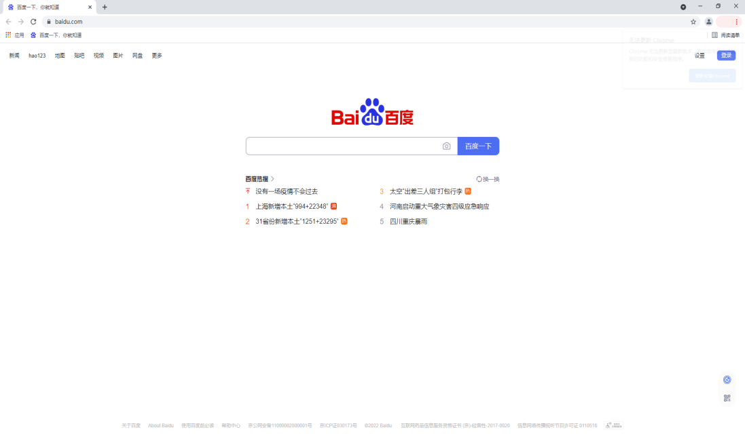Click 京ICP证030173号 footer link
The image size is (745, 434).
(x=338, y=425)
